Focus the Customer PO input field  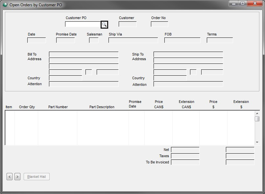(83, 24)
